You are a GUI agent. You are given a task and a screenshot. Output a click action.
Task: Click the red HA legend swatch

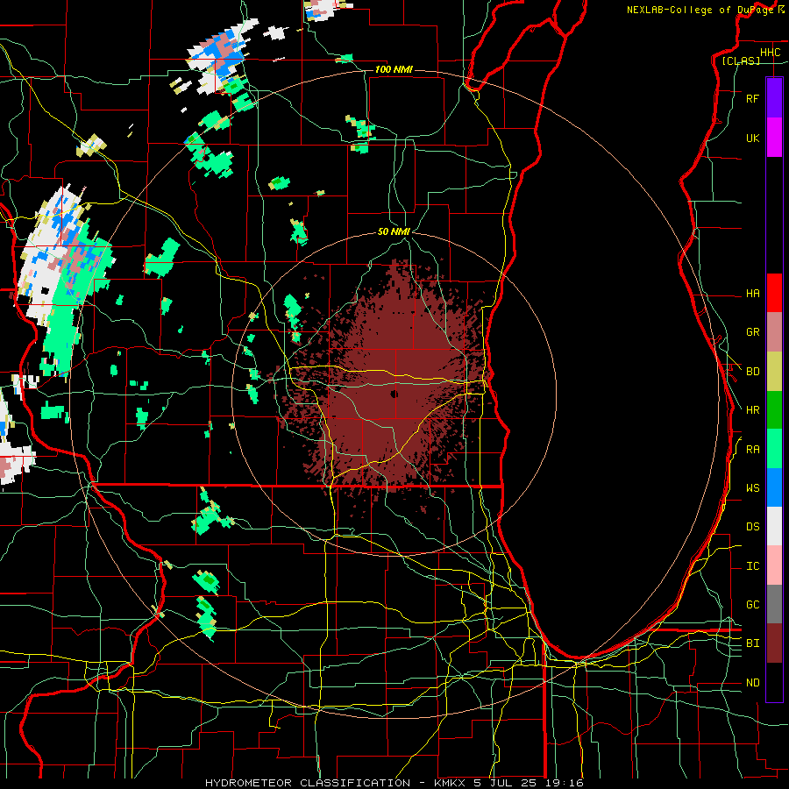pos(774,293)
